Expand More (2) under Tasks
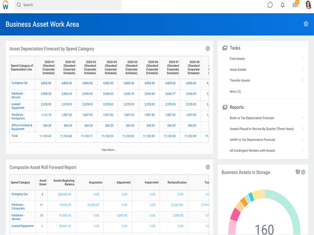Image resolution: width=314 pixels, height=235 pixels. tap(234, 91)
